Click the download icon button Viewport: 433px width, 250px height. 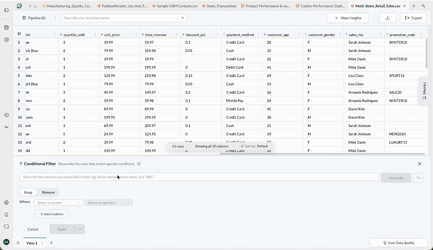pos(387,18)
